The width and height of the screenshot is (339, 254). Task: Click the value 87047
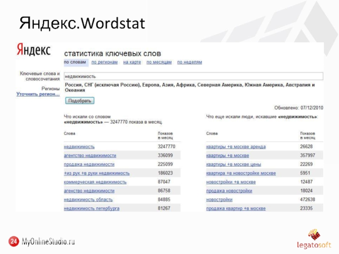164,182
